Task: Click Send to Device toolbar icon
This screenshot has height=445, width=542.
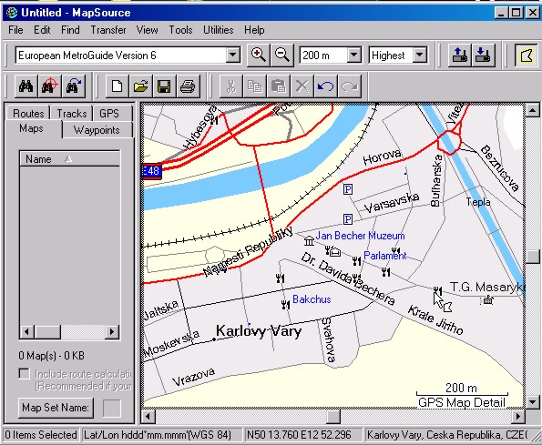Action: 460,55
